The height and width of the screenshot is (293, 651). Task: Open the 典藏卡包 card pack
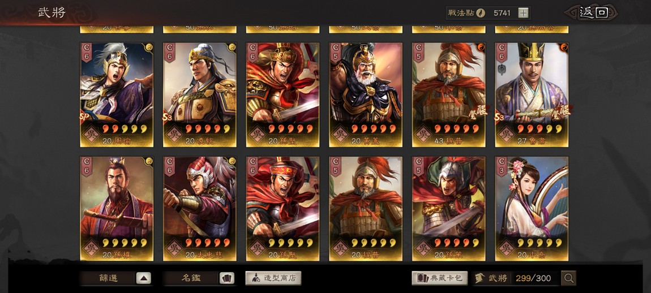click(x=440, y=278)
